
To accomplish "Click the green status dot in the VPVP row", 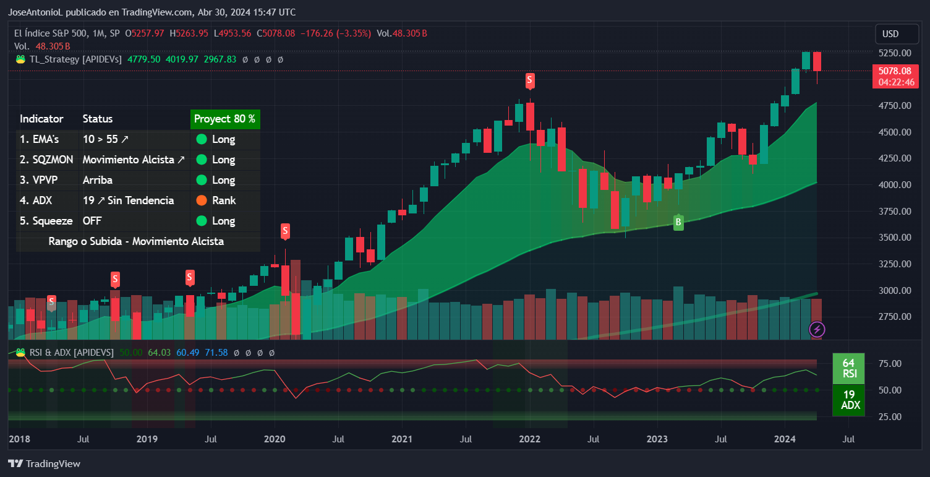I will (202, 180).
